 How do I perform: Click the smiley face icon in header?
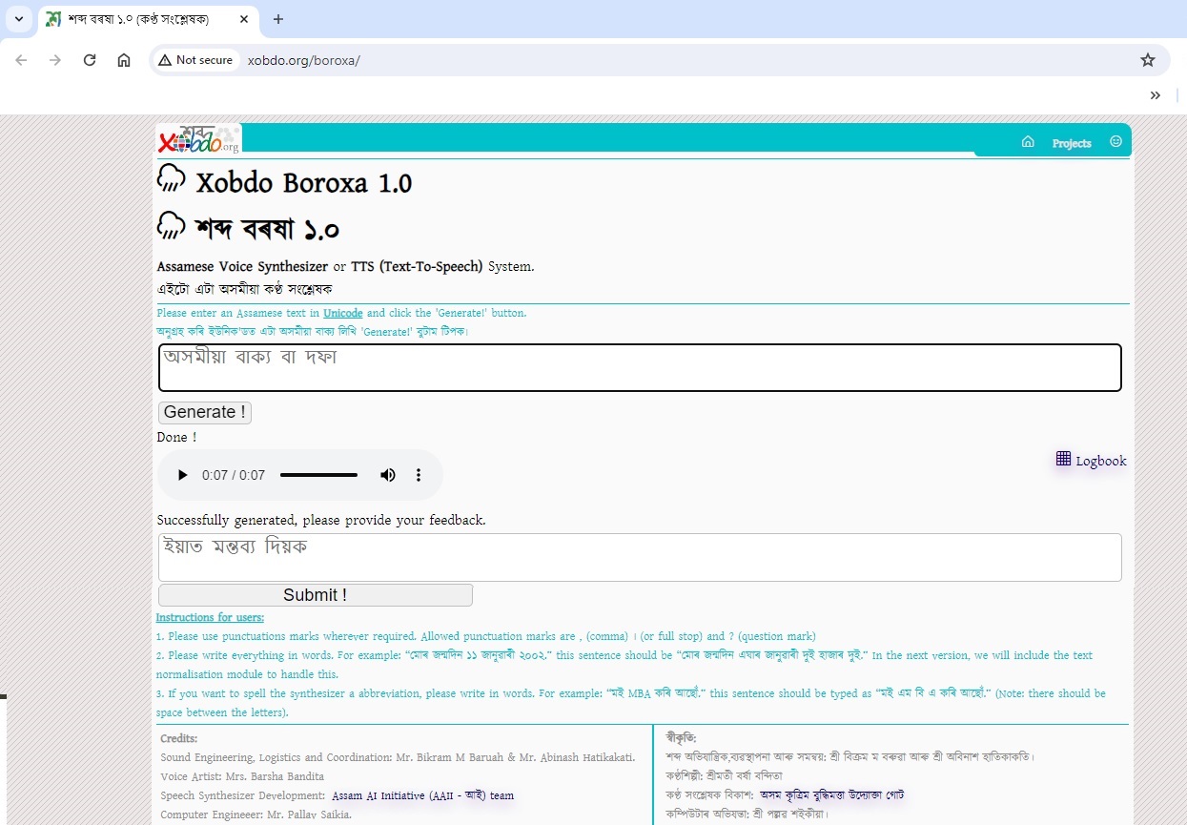tap(1115, 142)
